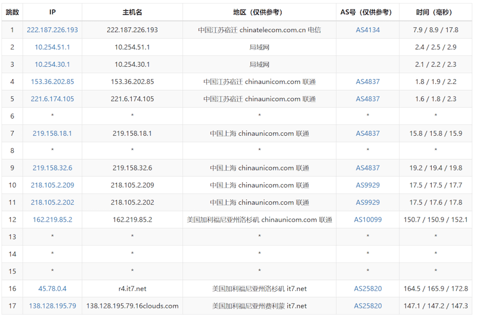This screenshot has height=318, width=477.
Task: Click the IP column header
Action: pyautogui.click(x=52, y=12)
